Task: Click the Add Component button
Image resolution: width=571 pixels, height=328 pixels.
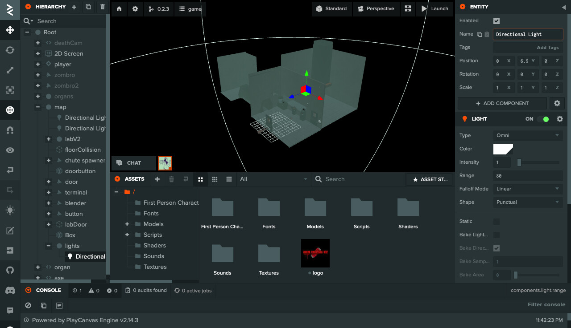Action: point(502,103)
